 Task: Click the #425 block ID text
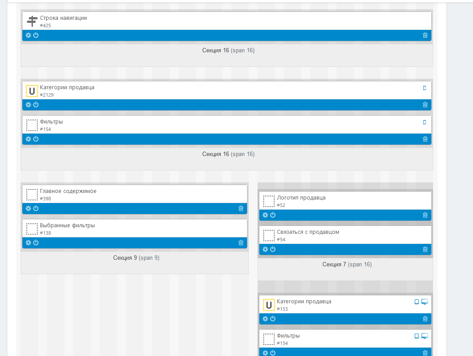(45, 25)
